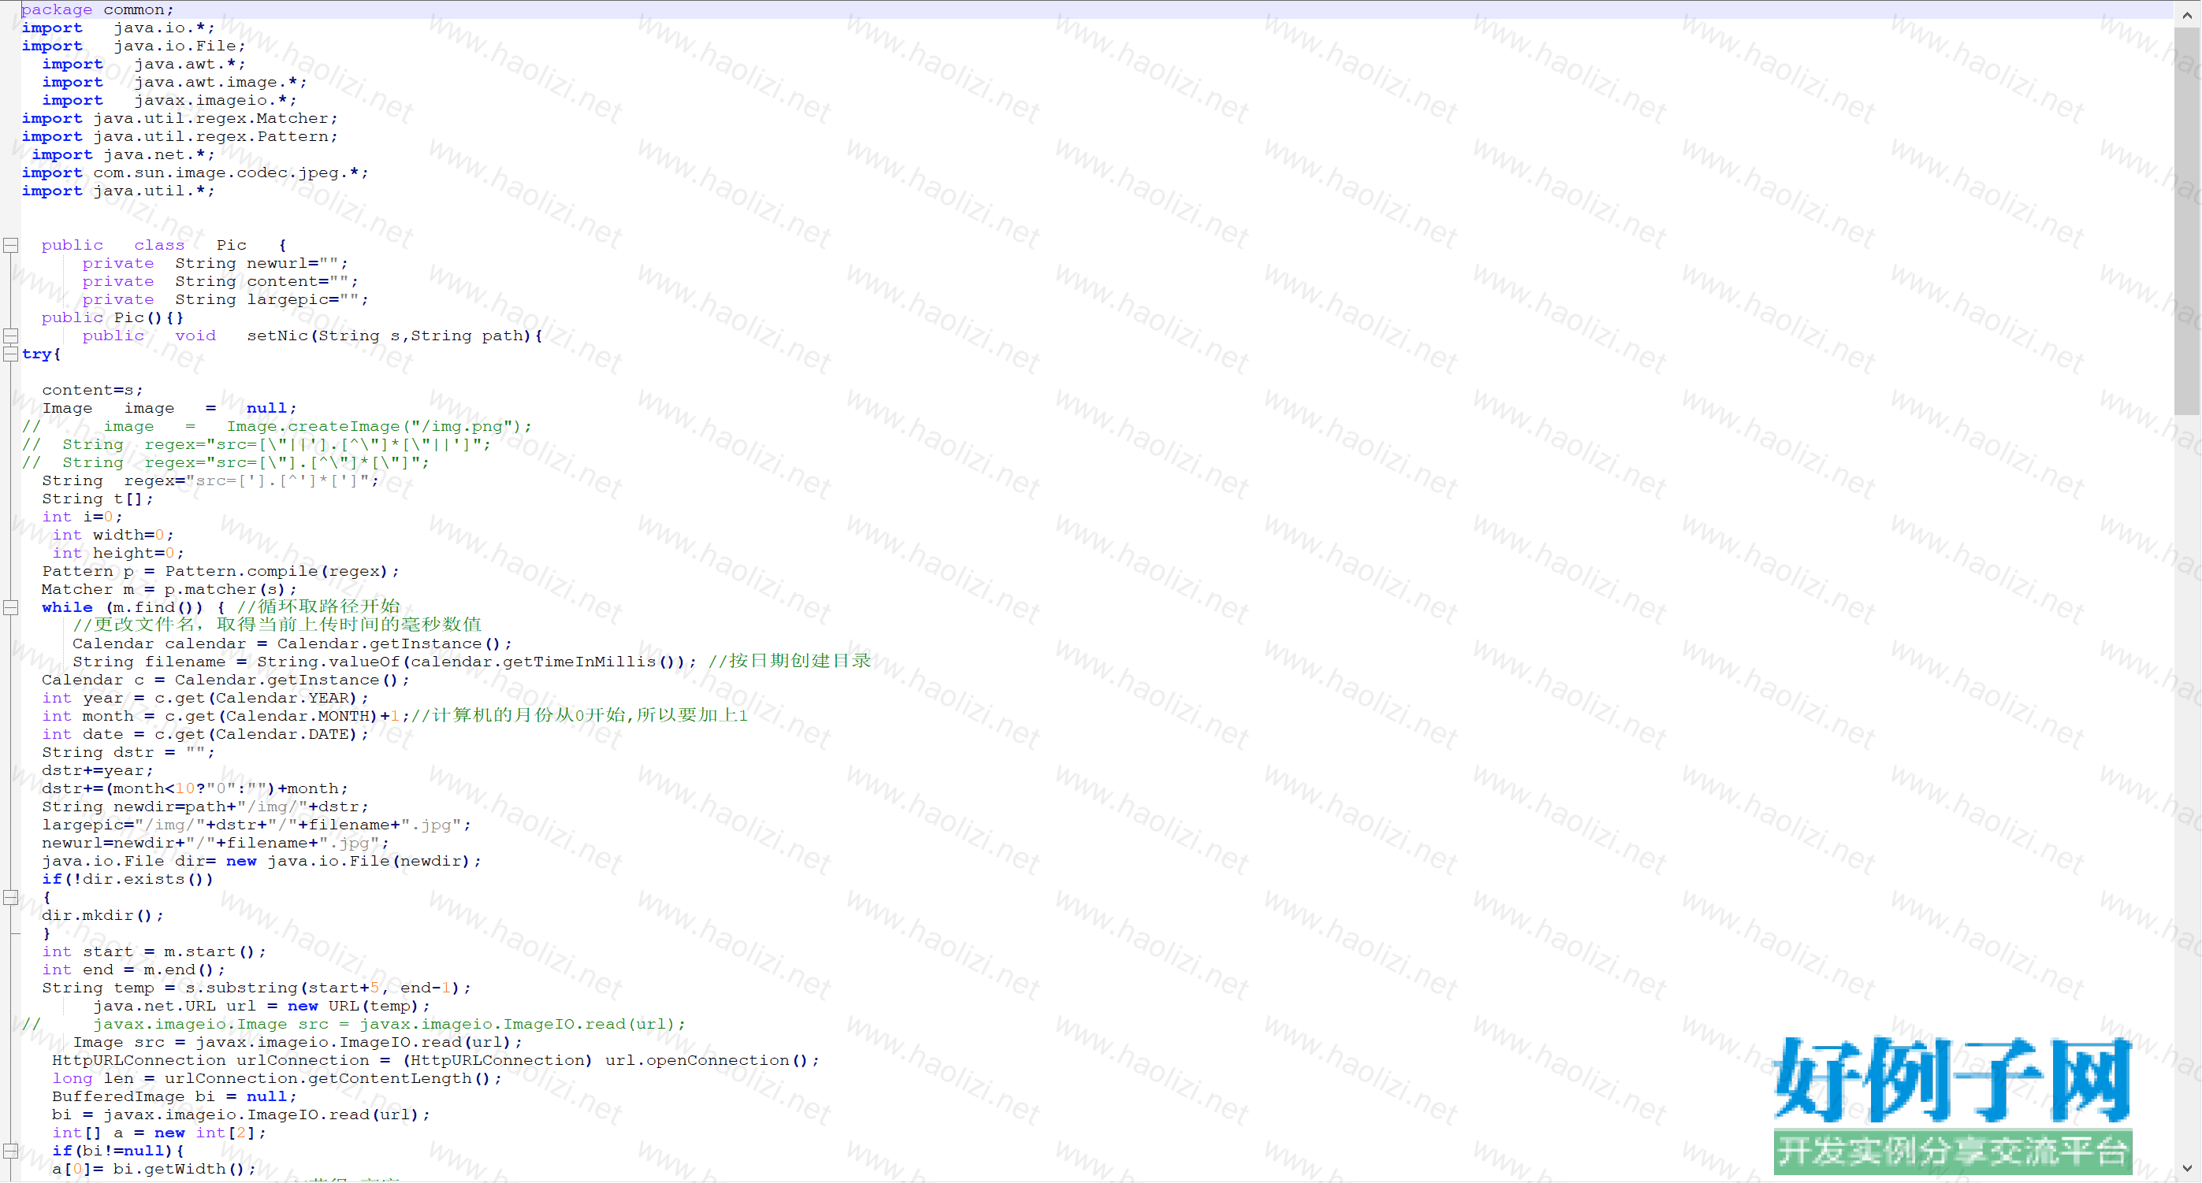
Task: Click the large blue 好例子网 logo
Action: 1951,1078
